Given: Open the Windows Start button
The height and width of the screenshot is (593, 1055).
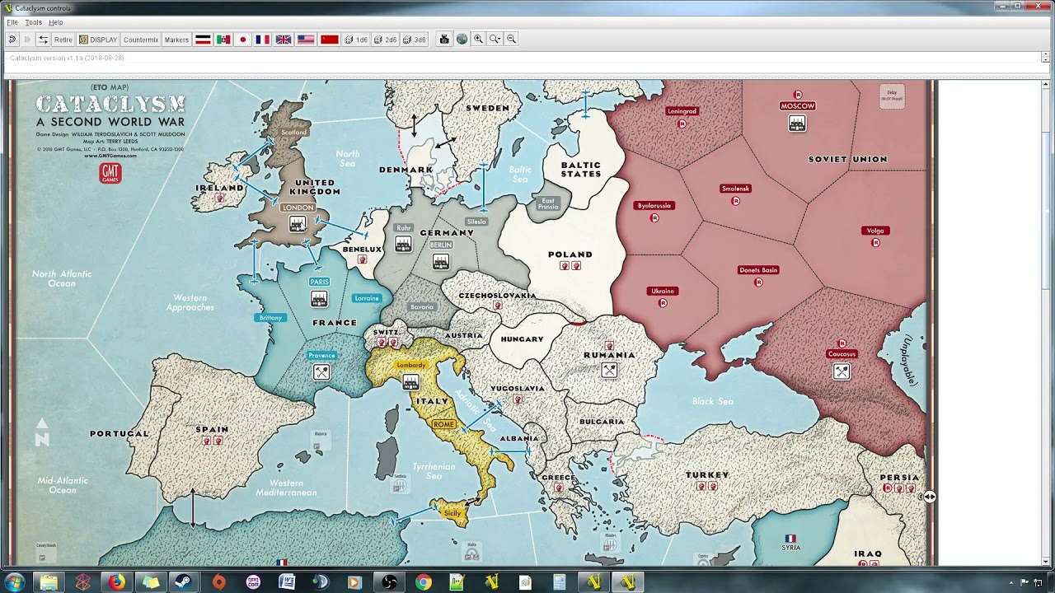Looking at the screenshot, I should coord(14,582).
